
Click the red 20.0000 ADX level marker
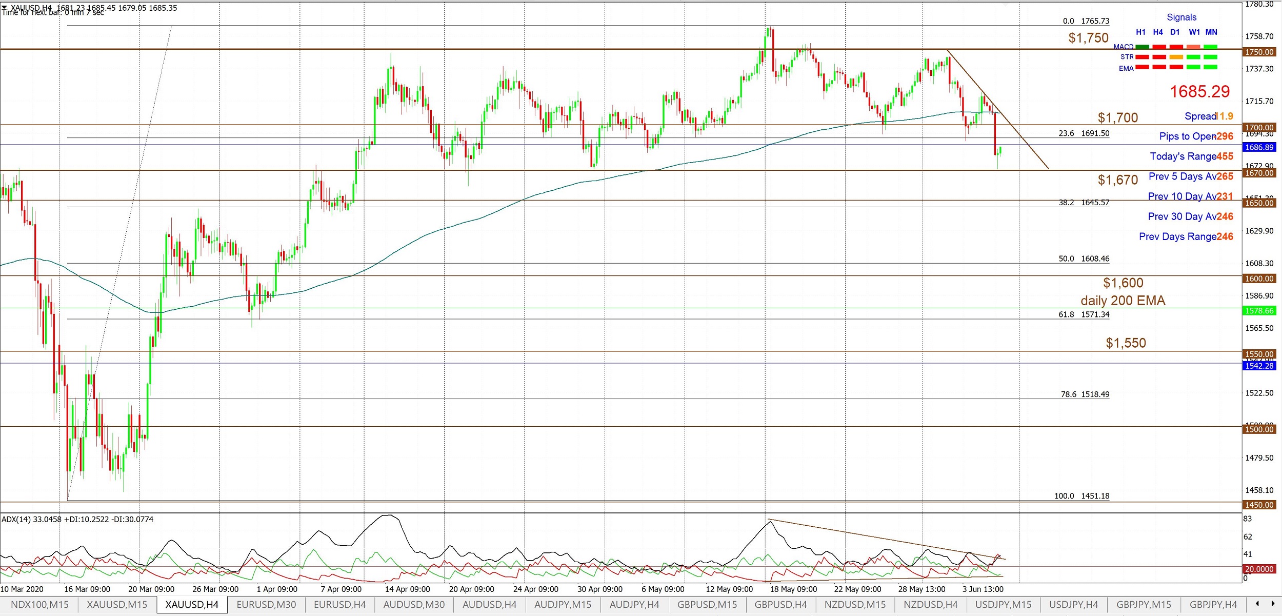coord(1259,569)
